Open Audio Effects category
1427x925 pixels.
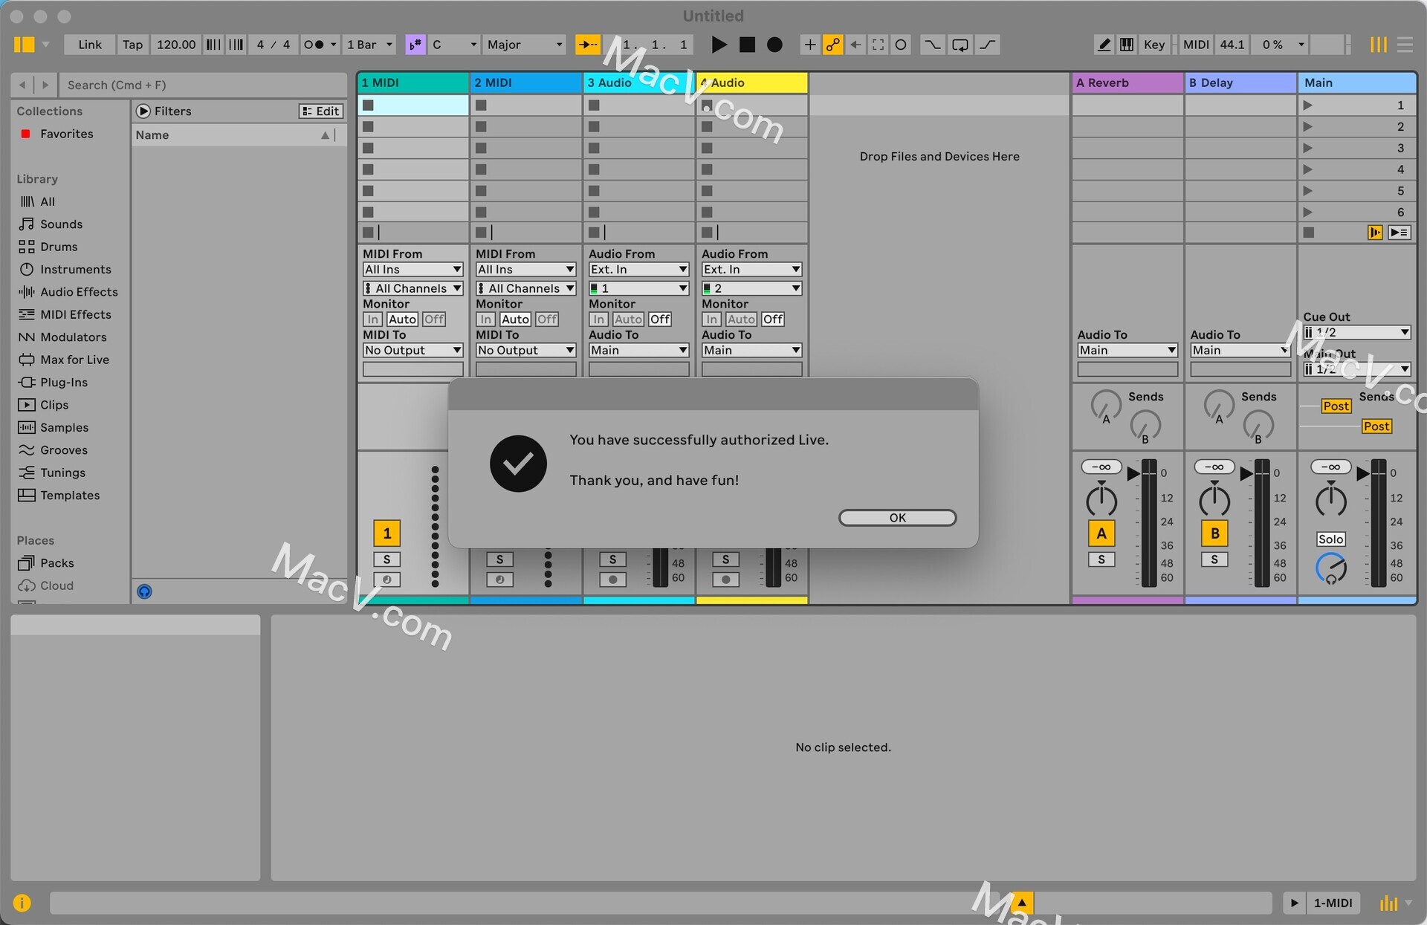(79, 292)
